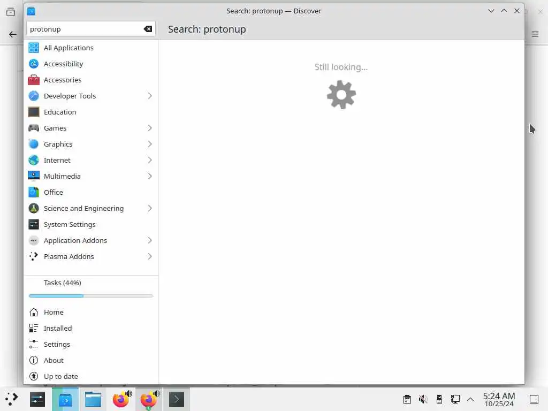Open Dolphin file manager from taskbar
The height and width of the screenshot is (411, 548).
pyautogui.click(x=93, y=399)
